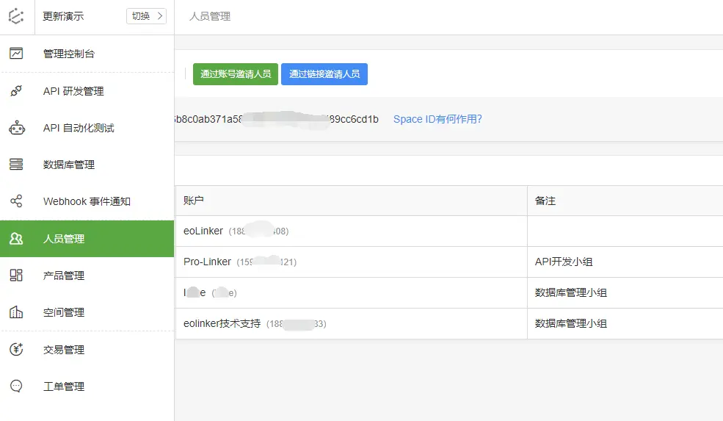Click the 备注 column header

(625, 201)
